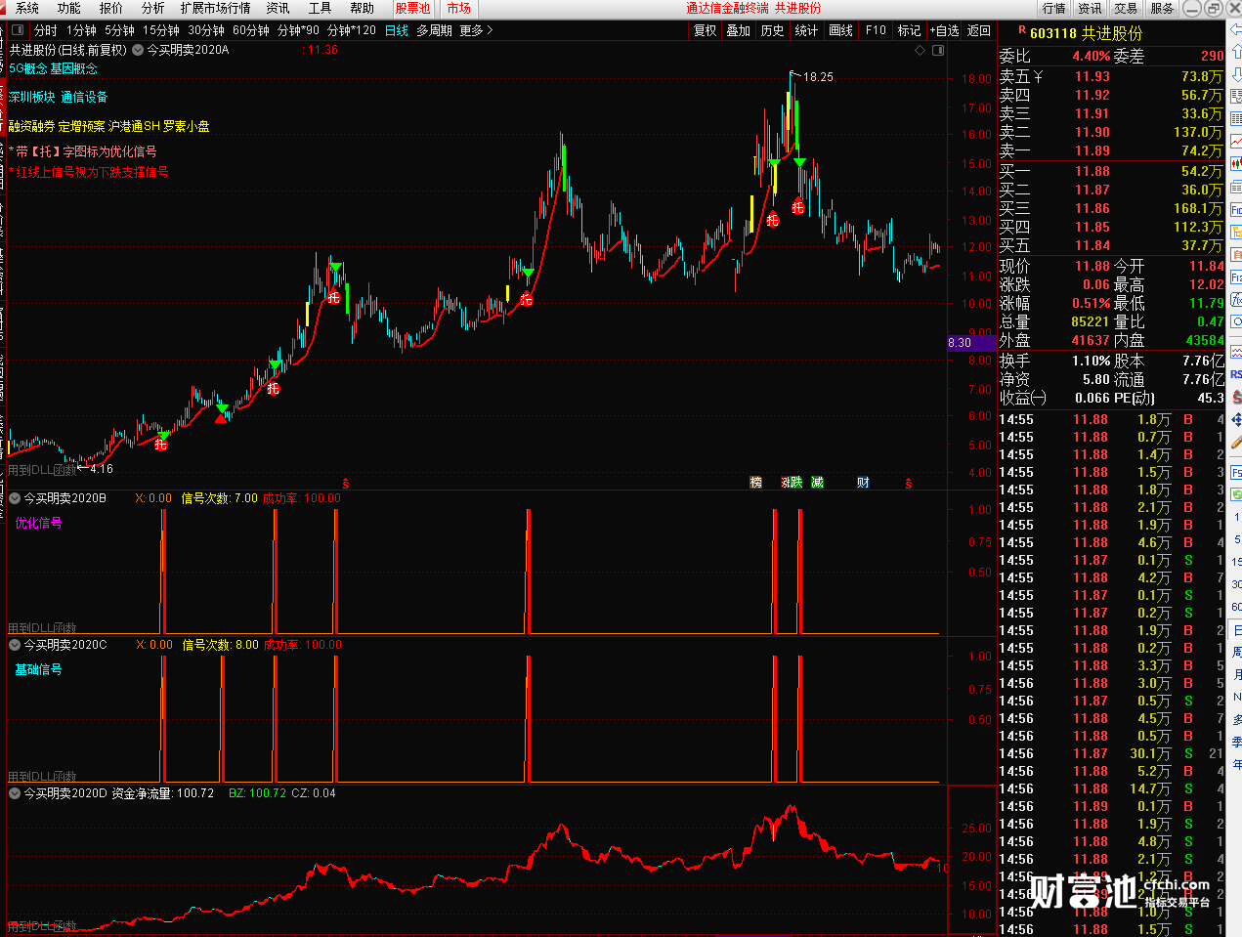This screenshot has height=937, width=1242.
Task: Select the 多周期 tab
Action: point(434,30)
